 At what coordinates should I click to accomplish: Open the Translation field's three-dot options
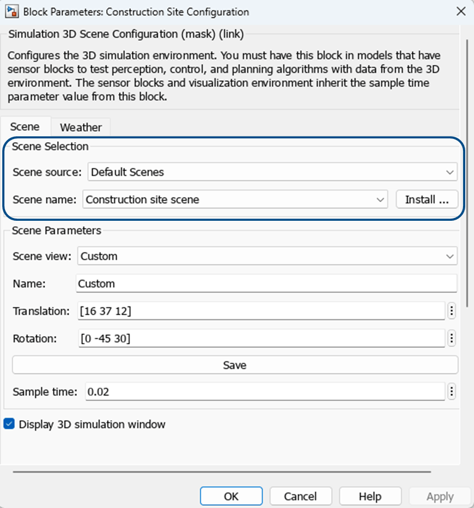click(451, 311)
